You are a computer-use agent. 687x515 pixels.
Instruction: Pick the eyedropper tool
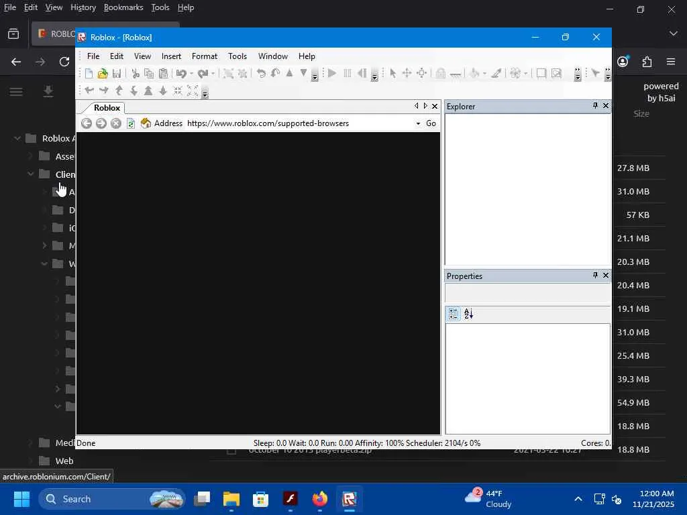coord(496,74)
